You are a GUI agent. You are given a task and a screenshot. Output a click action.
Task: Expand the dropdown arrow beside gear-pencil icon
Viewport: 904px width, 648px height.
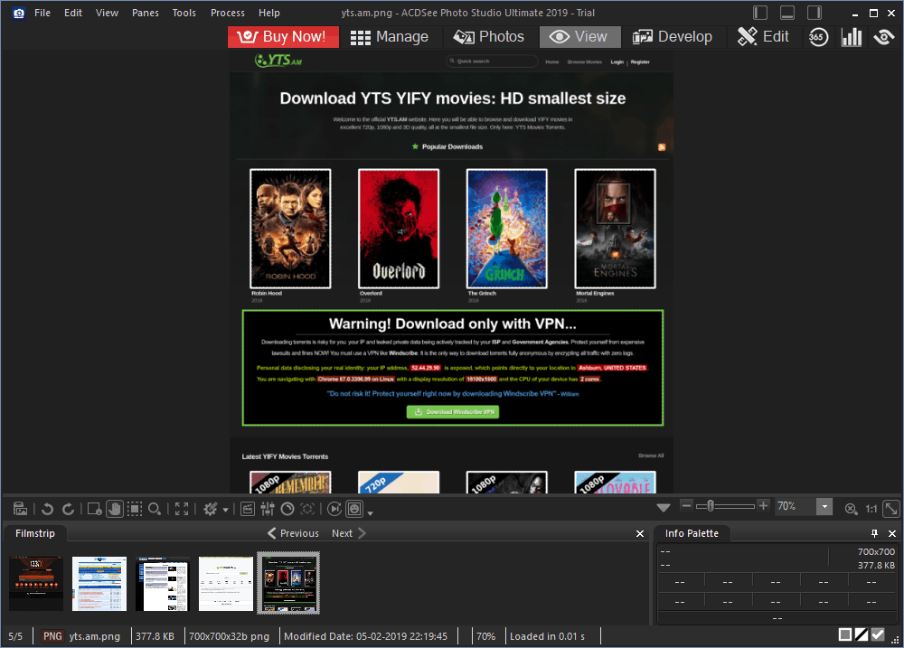[225, 509]
